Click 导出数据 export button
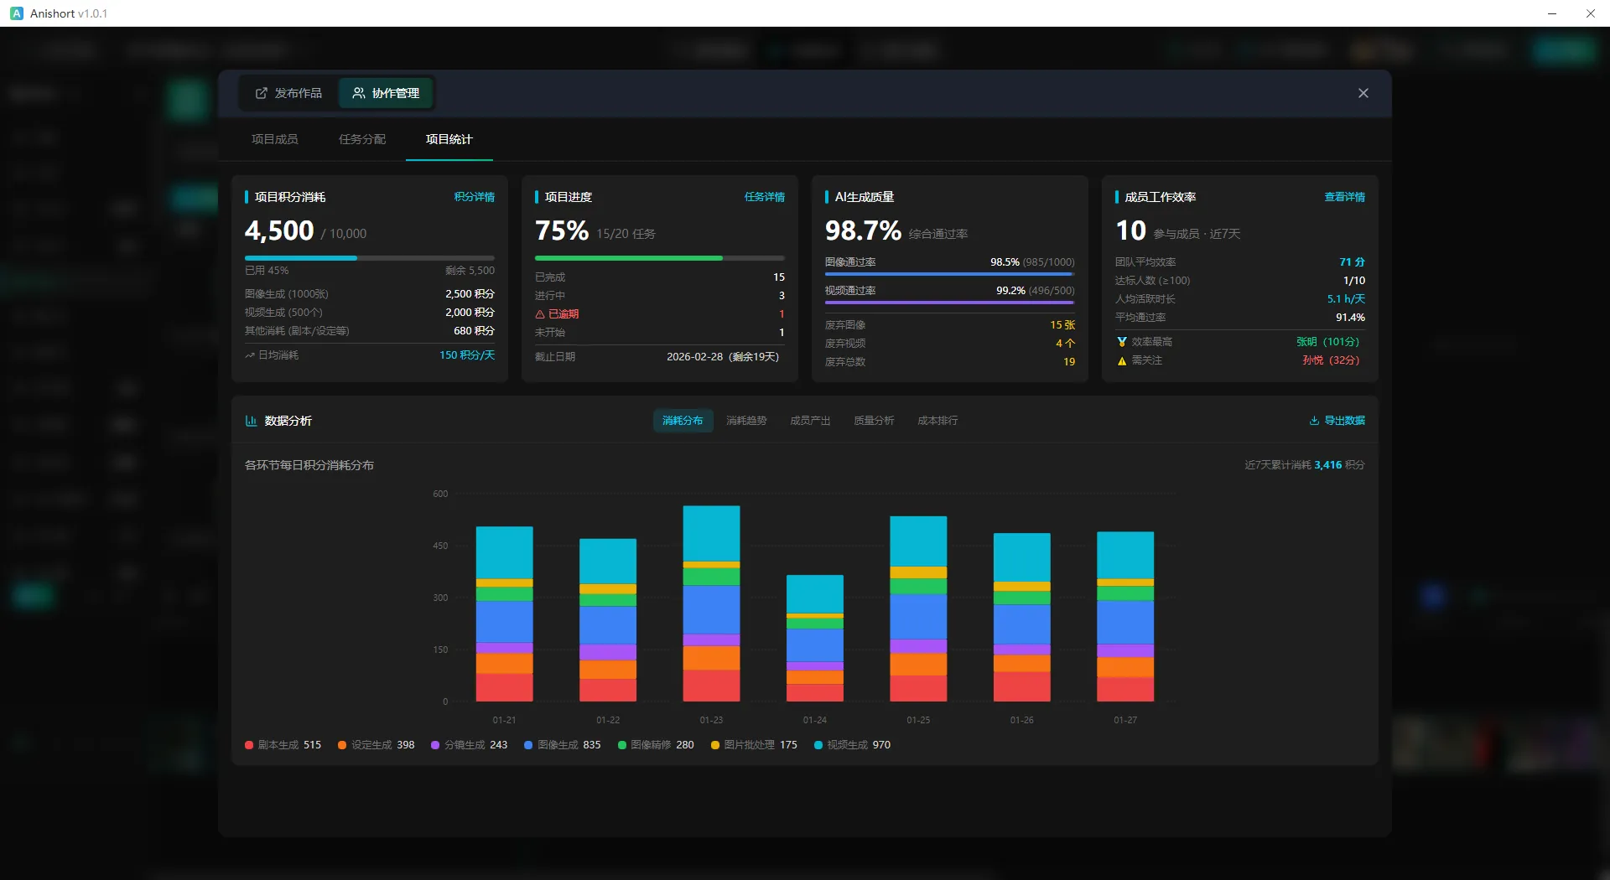 pos(1337,421)
